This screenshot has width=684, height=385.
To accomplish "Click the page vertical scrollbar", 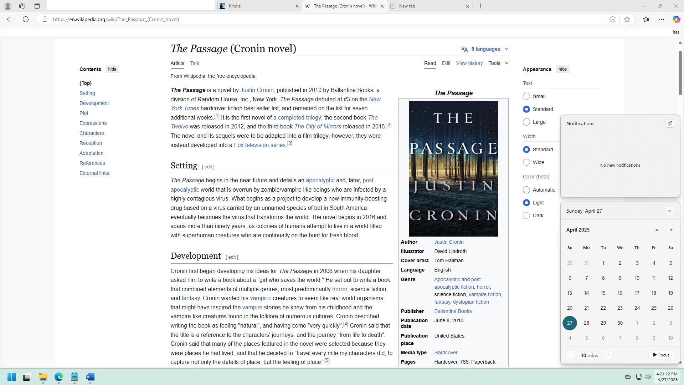I will [x=680, y=73].
